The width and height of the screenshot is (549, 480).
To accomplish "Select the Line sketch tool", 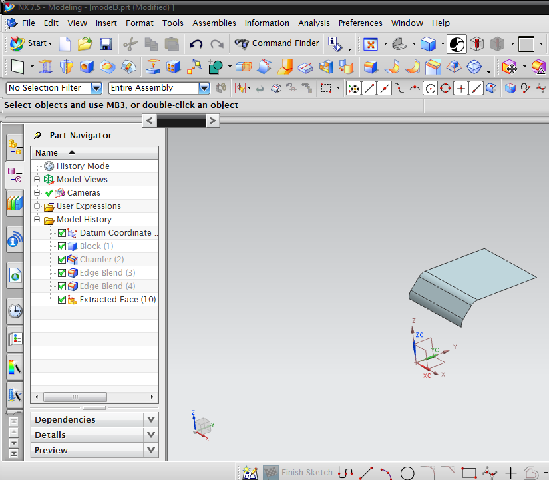I will [367, 473].
